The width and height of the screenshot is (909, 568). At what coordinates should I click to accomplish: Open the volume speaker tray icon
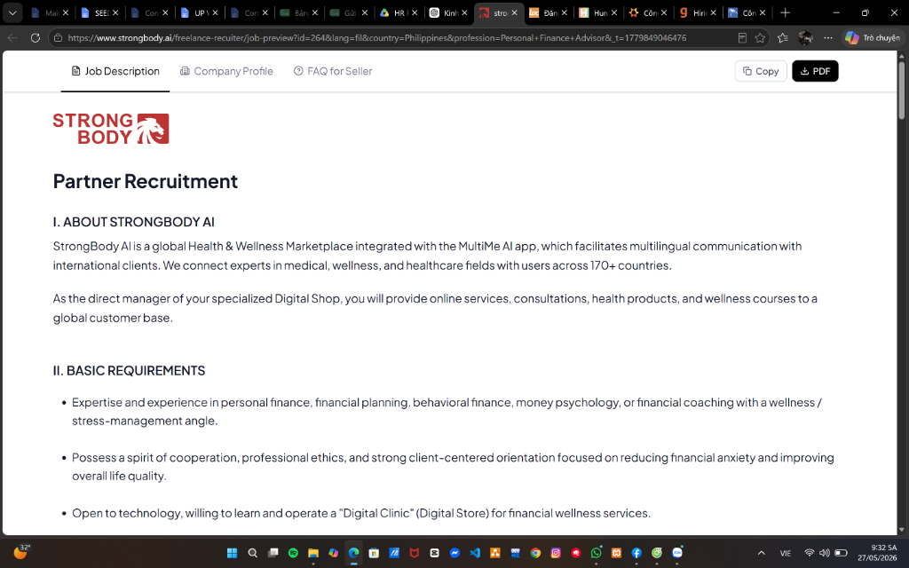(825, 553)
